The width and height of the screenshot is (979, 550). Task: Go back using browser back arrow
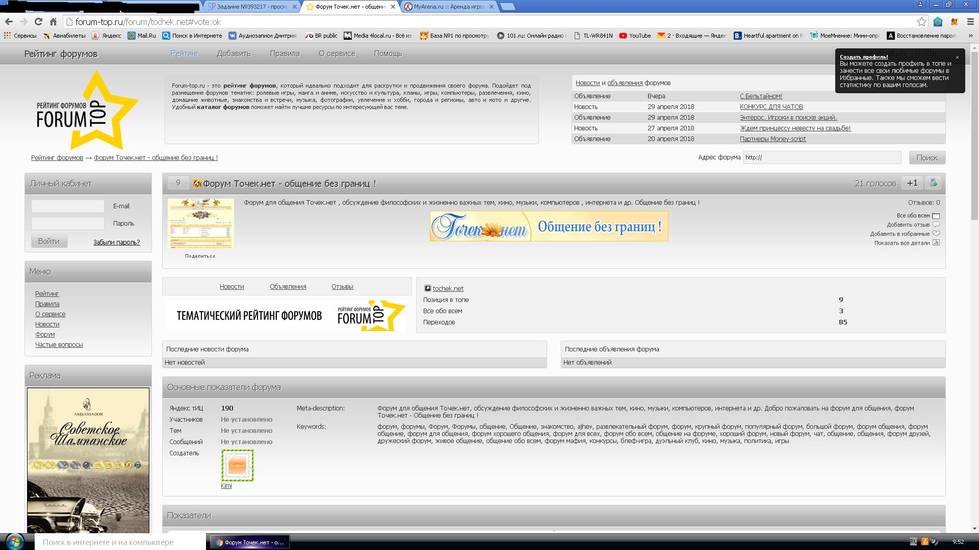pyautogui.click(x=9, y=21)
